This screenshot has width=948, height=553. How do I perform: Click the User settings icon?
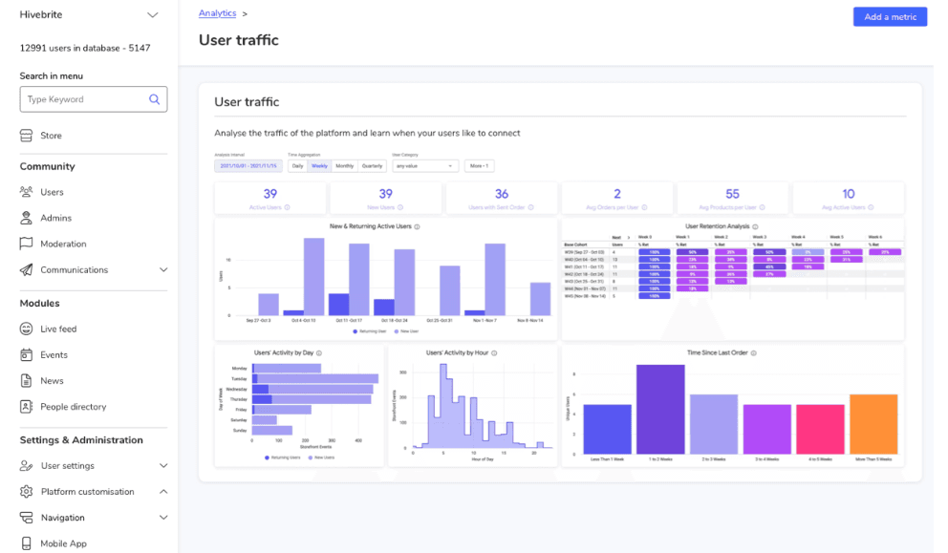point(26,466)
